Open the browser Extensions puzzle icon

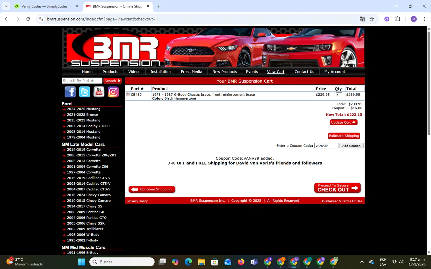[x=398, y=19]
